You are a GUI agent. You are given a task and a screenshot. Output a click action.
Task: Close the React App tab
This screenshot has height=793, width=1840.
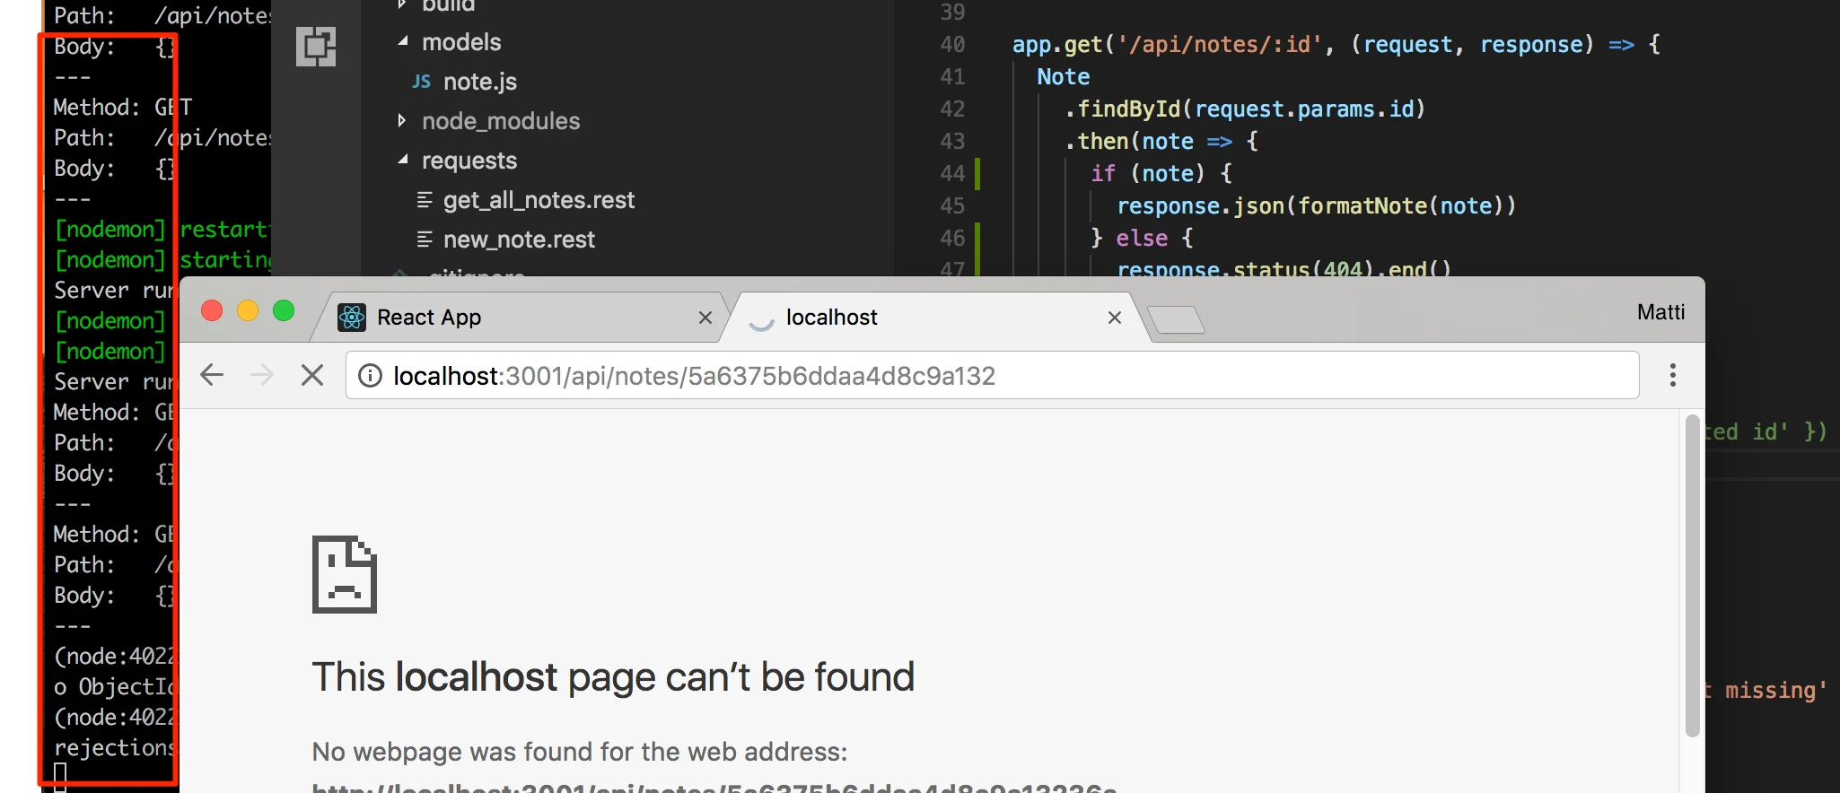pos(705,318)
